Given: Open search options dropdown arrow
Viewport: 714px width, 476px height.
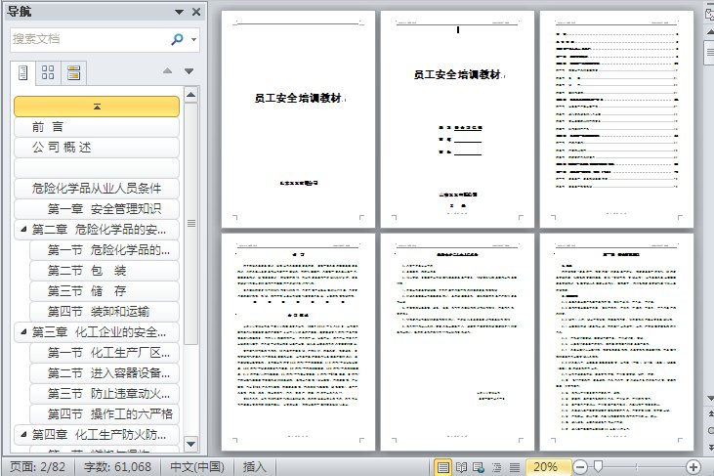Looking at the screenshot, I should tap(194, 40).
